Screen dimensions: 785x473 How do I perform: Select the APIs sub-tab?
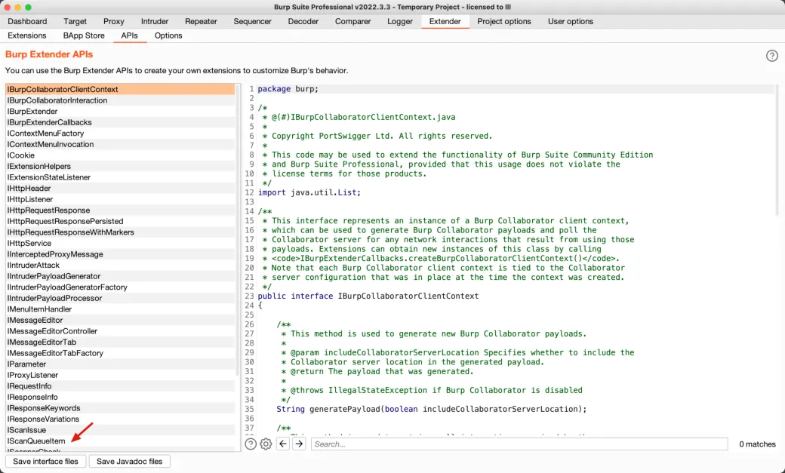[129, 35]
